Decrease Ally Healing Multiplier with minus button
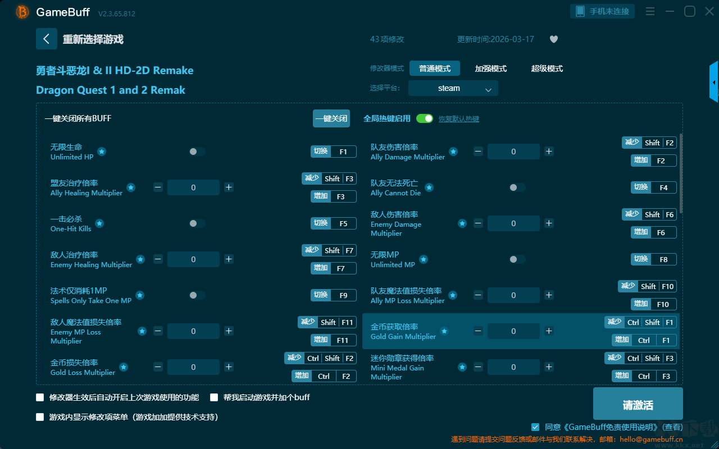This screenshot has width=719, height=449. 158,187
